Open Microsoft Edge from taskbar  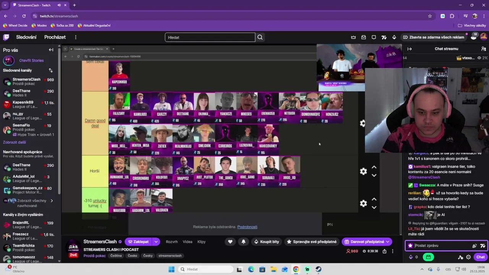pos(251,269)
